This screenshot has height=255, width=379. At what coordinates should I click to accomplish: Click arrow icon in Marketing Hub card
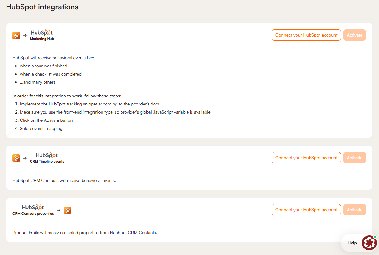click(25, 36)
